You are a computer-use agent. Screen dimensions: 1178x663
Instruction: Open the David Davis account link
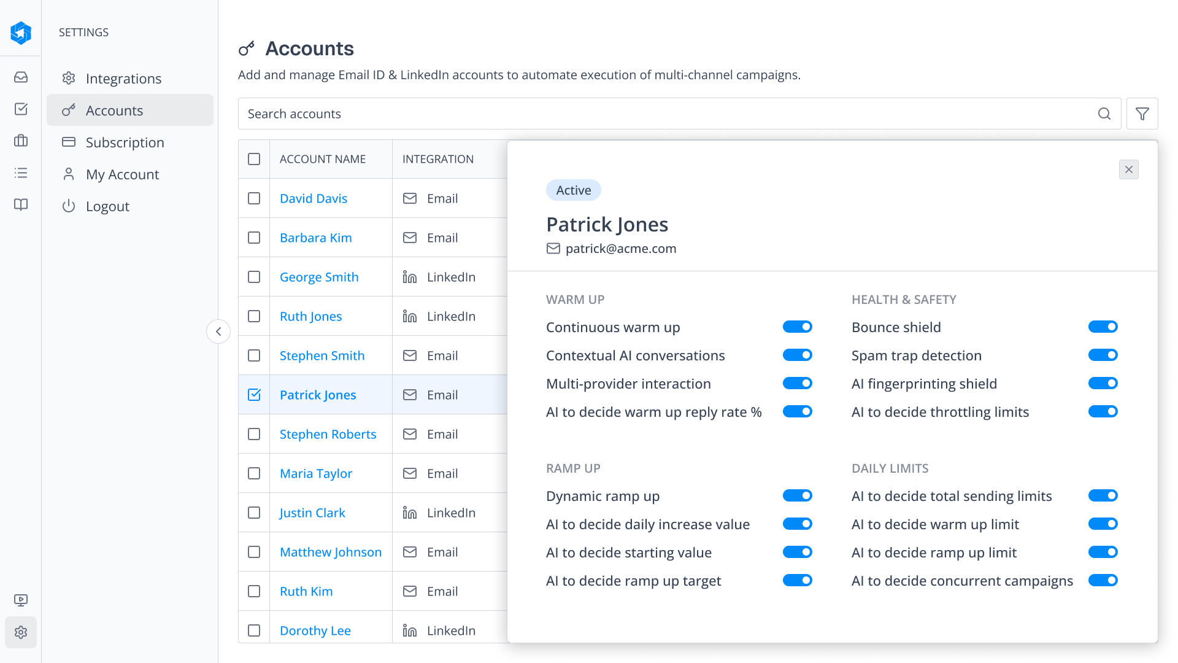(x=313, y=198)
